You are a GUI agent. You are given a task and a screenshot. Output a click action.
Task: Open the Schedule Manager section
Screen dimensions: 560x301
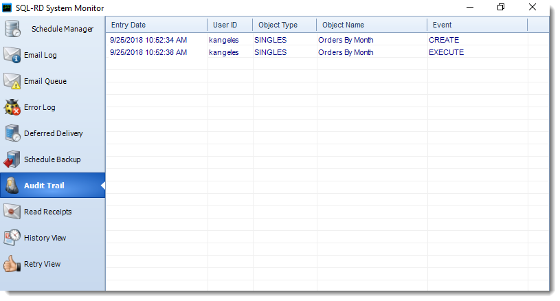[x=63, y=29]
